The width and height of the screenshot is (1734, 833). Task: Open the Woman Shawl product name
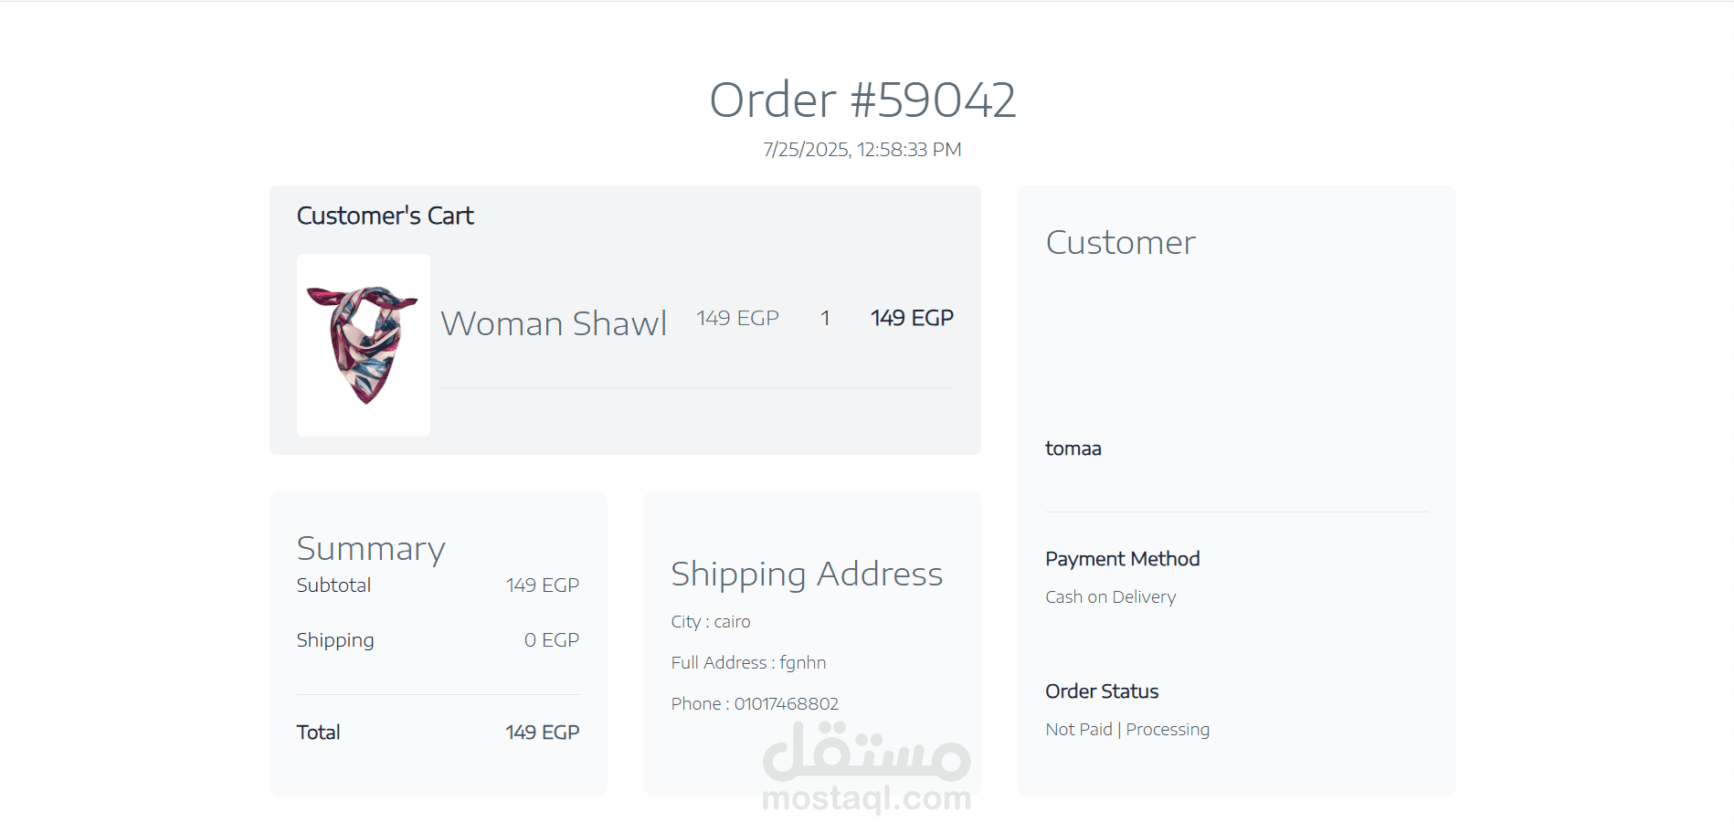tap(554, 324)
